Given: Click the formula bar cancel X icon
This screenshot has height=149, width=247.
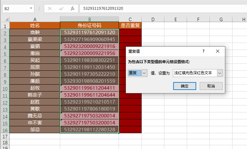Looking at the screenshot, I should (x=50, y=9).
